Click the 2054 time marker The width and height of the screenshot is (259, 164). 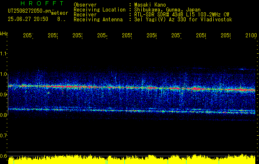point(102,35)
